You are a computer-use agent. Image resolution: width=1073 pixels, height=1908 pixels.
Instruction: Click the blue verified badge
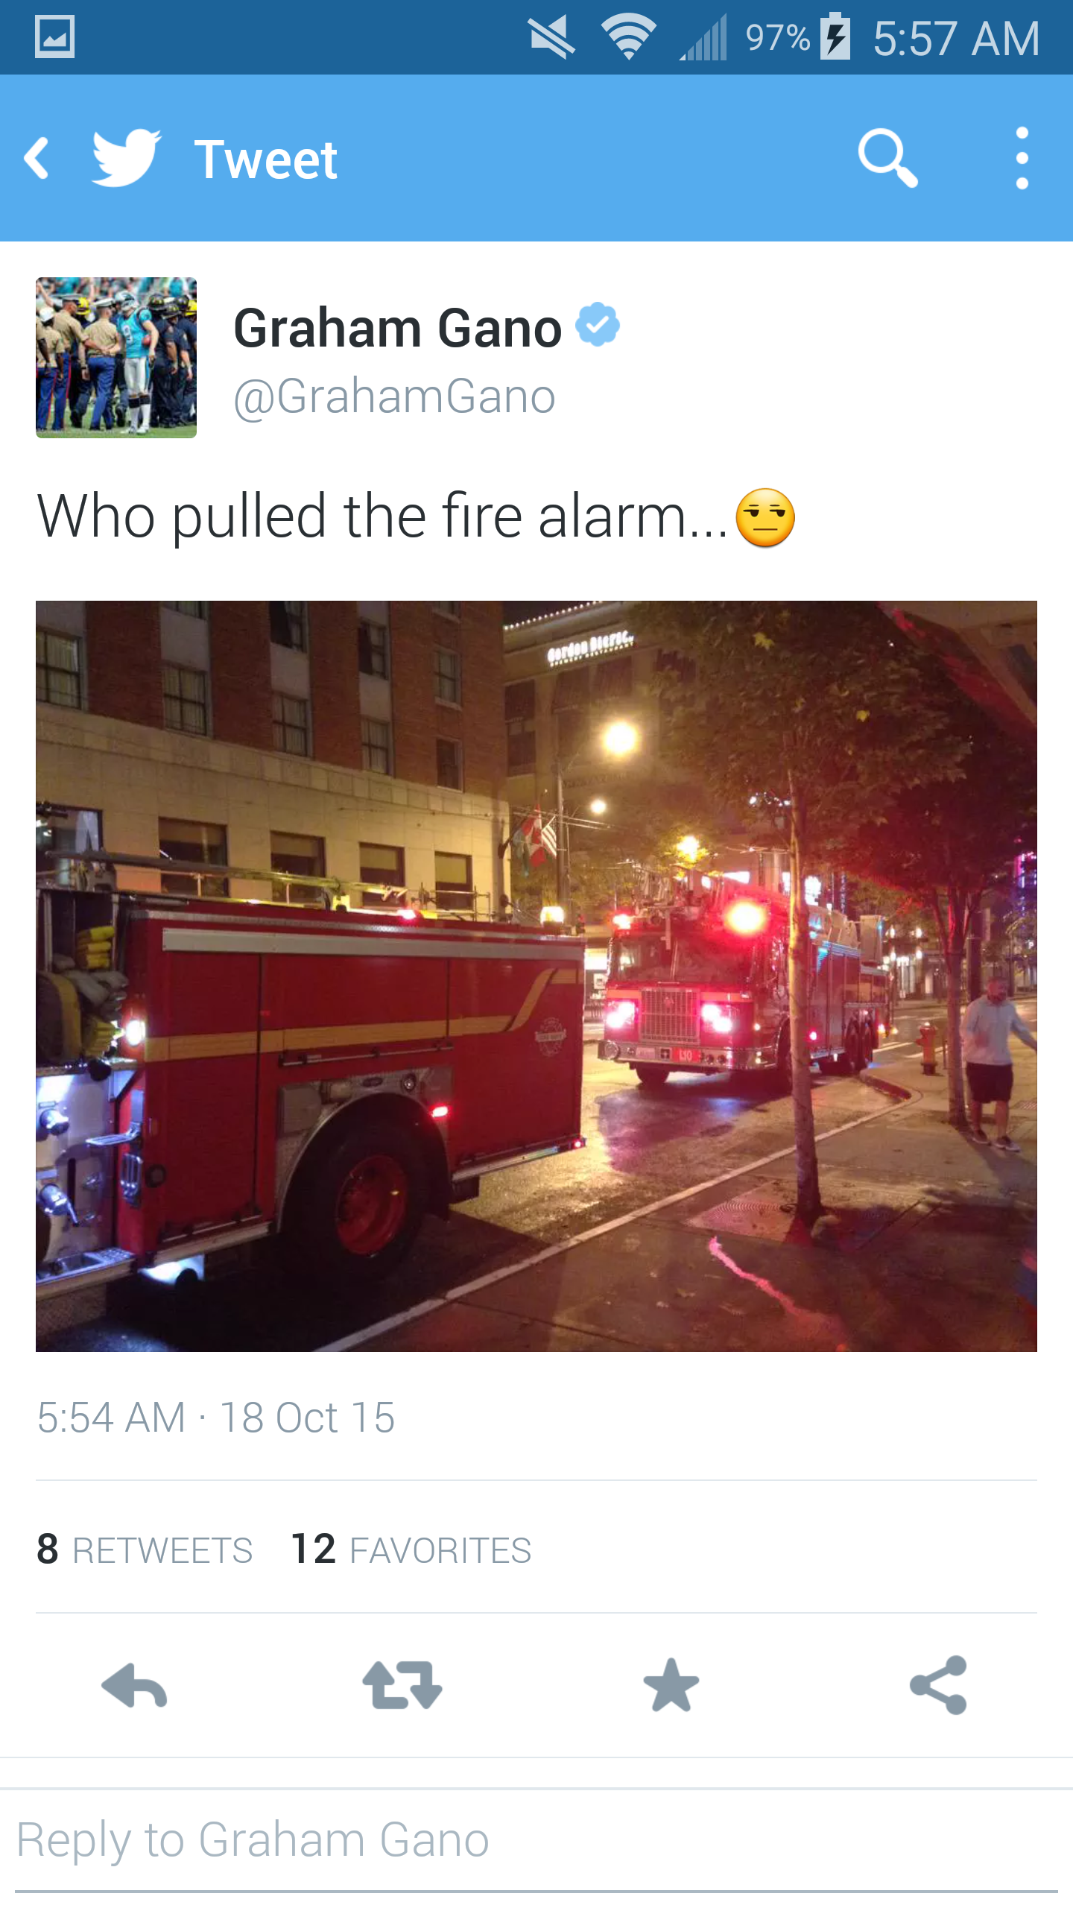(598, 324)
